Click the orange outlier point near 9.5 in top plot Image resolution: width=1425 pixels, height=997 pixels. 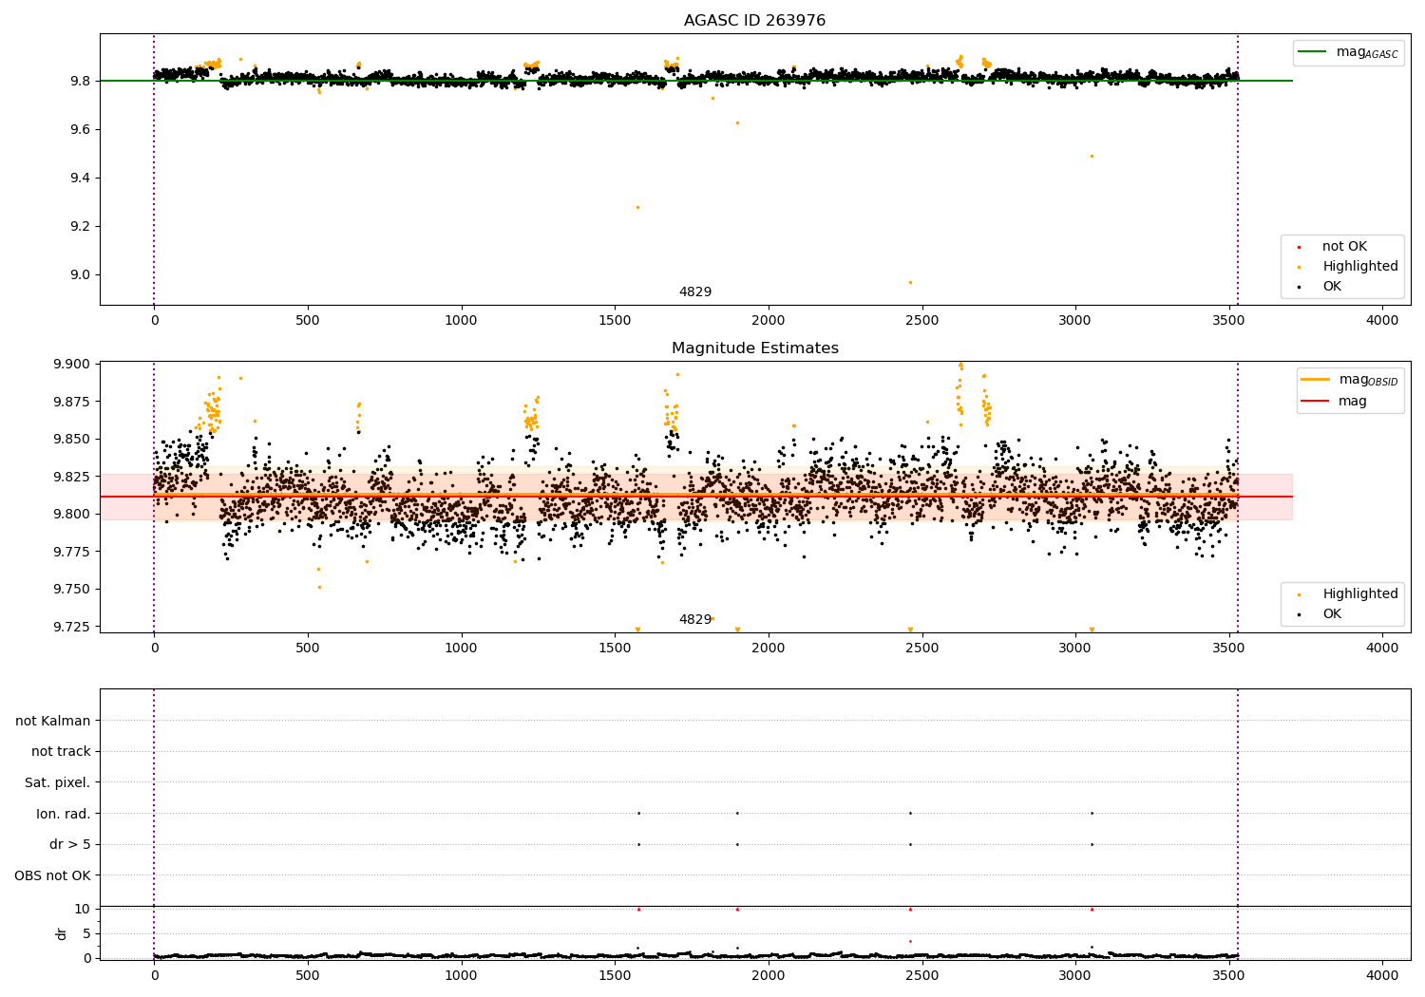(1092, 156)
